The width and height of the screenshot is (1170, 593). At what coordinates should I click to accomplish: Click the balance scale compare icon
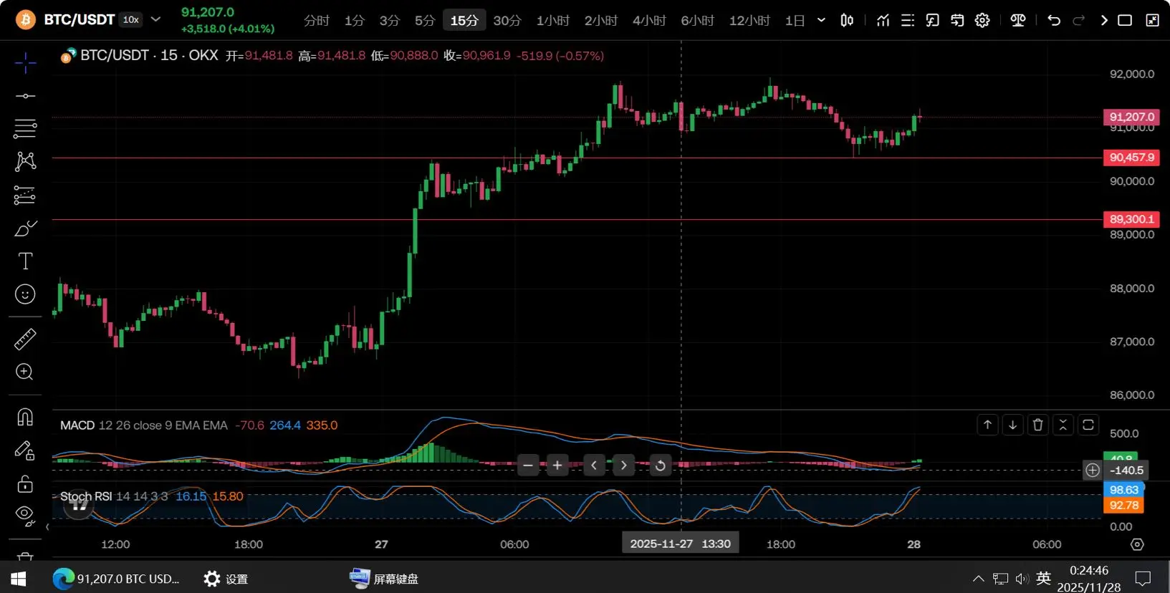(1017, 20)
